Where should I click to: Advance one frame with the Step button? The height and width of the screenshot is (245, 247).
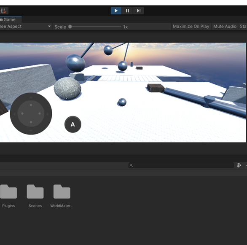click(x=139, y=11)
